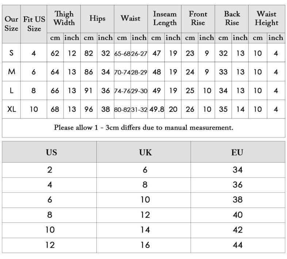Click the Back Rise column header

point(232,19)
